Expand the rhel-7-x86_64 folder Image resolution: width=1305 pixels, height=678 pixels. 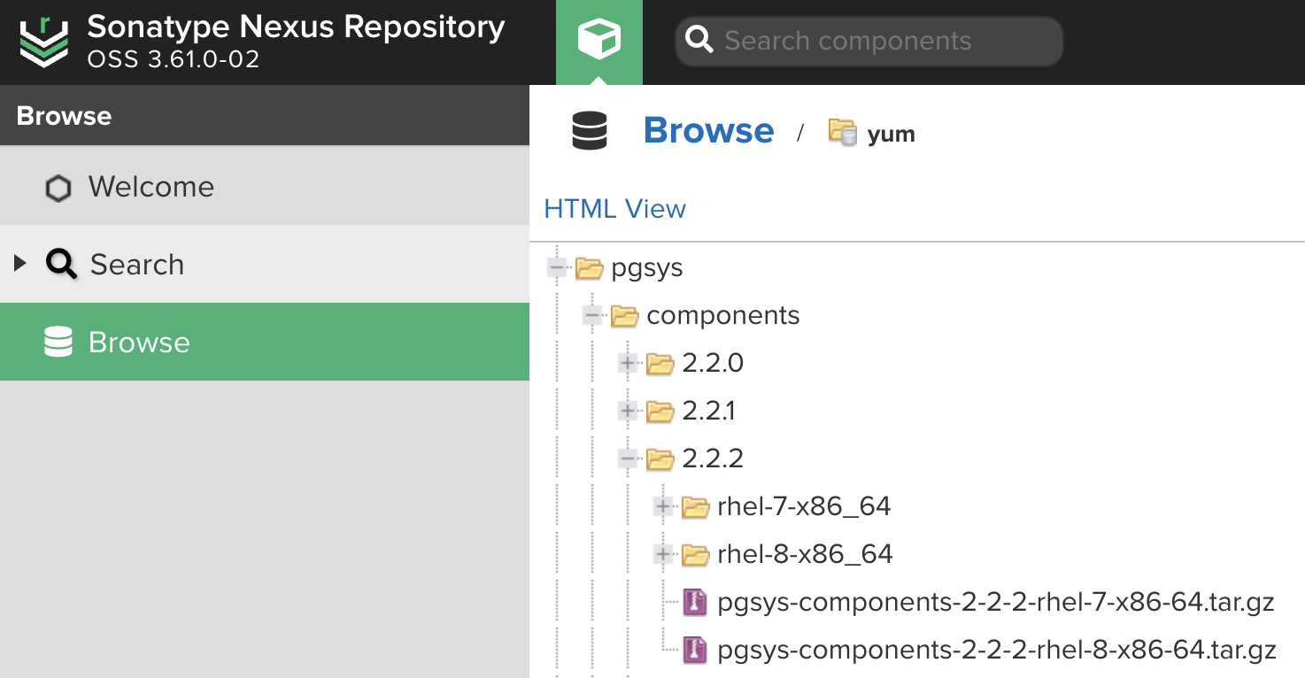tap(663, 506)
